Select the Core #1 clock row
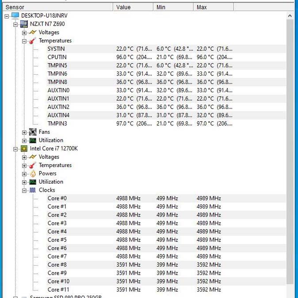 coord(166,207)
